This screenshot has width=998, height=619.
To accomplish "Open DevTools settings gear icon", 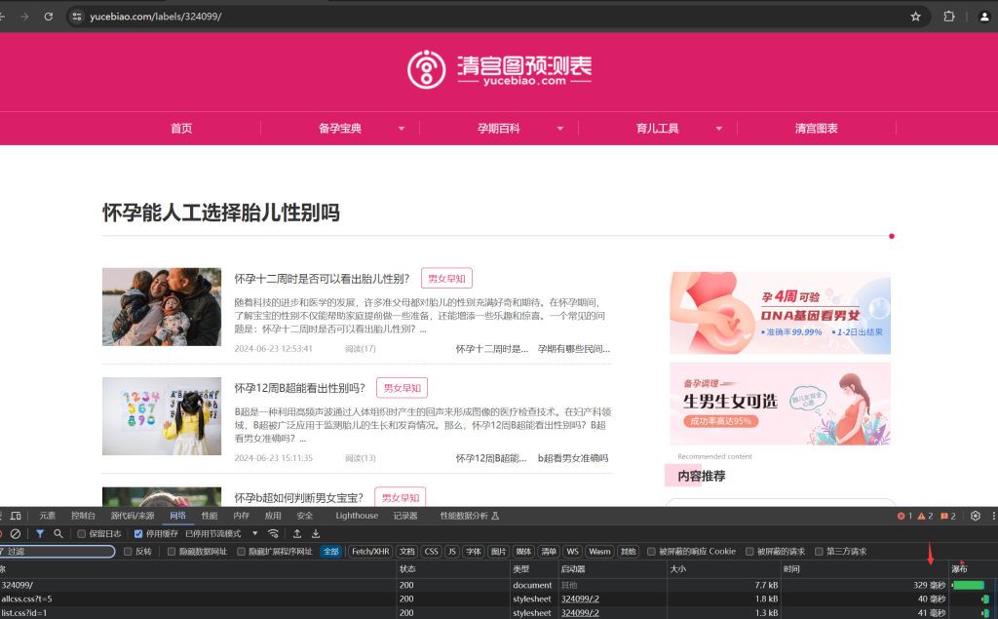I will [x=975, y=516].
